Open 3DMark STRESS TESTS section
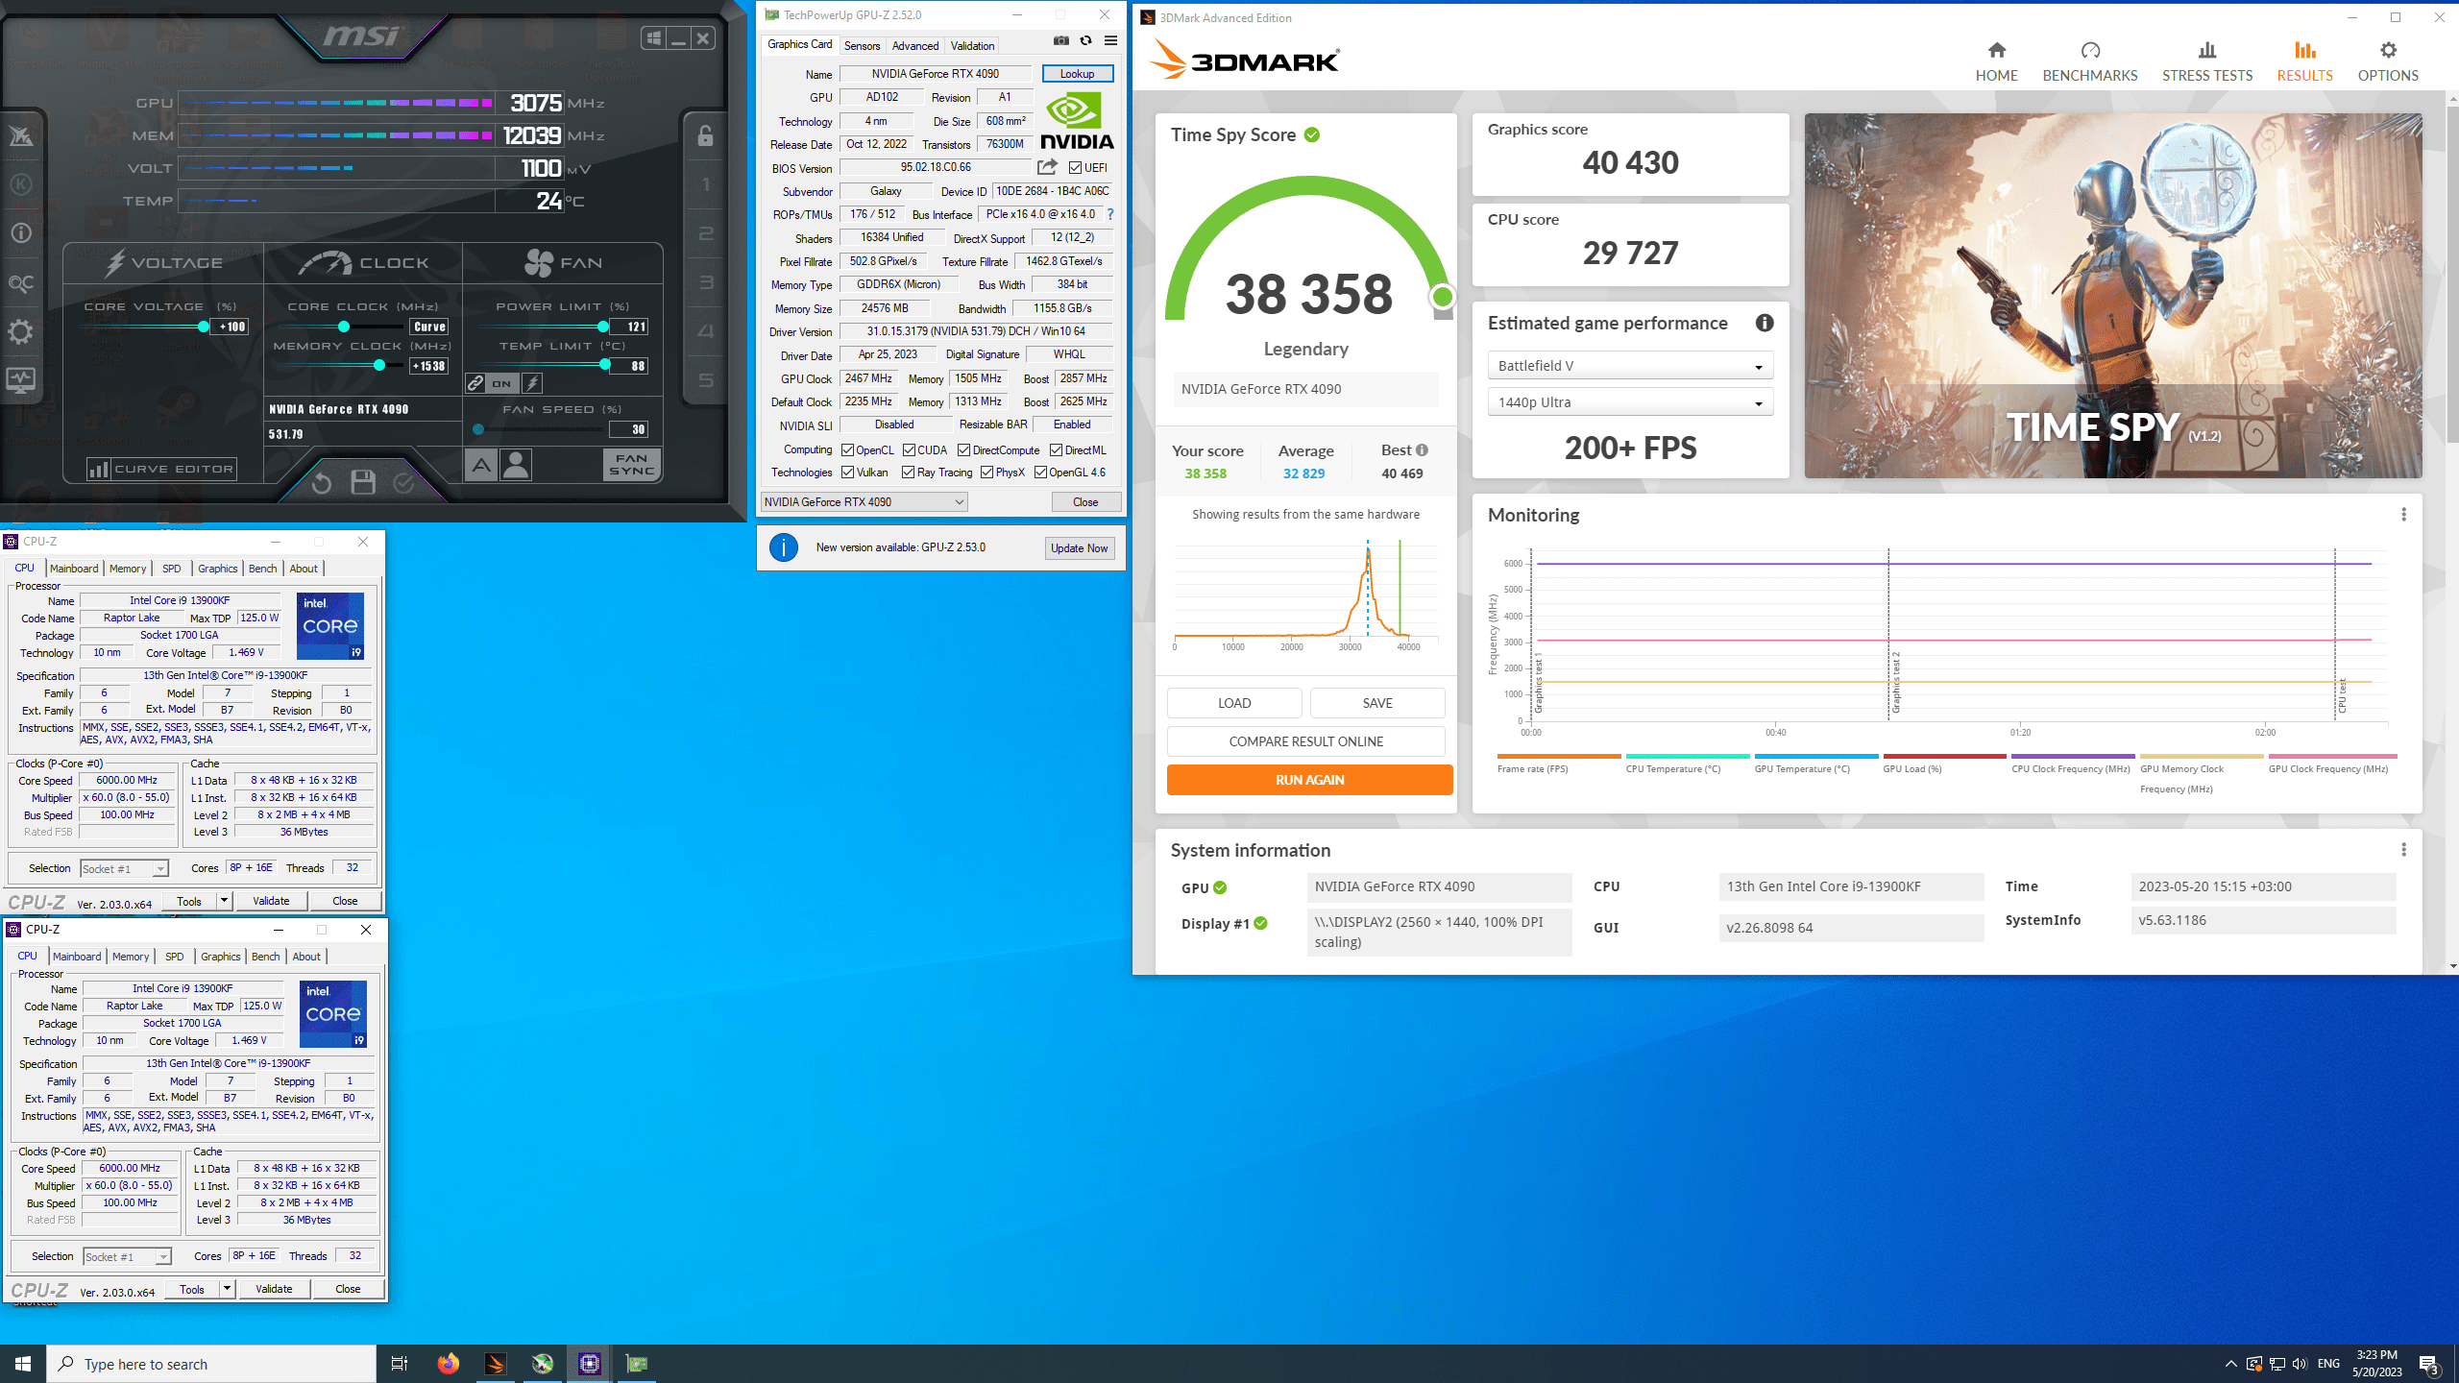 pos(2206,61)
